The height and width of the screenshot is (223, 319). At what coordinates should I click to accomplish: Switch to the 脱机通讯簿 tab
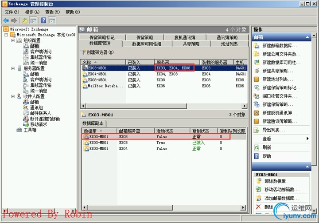tap(185, 37)
